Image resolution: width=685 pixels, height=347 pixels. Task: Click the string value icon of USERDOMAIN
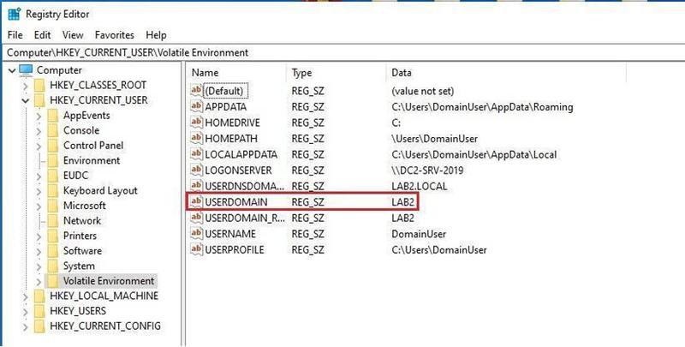[x=197, y=201]
